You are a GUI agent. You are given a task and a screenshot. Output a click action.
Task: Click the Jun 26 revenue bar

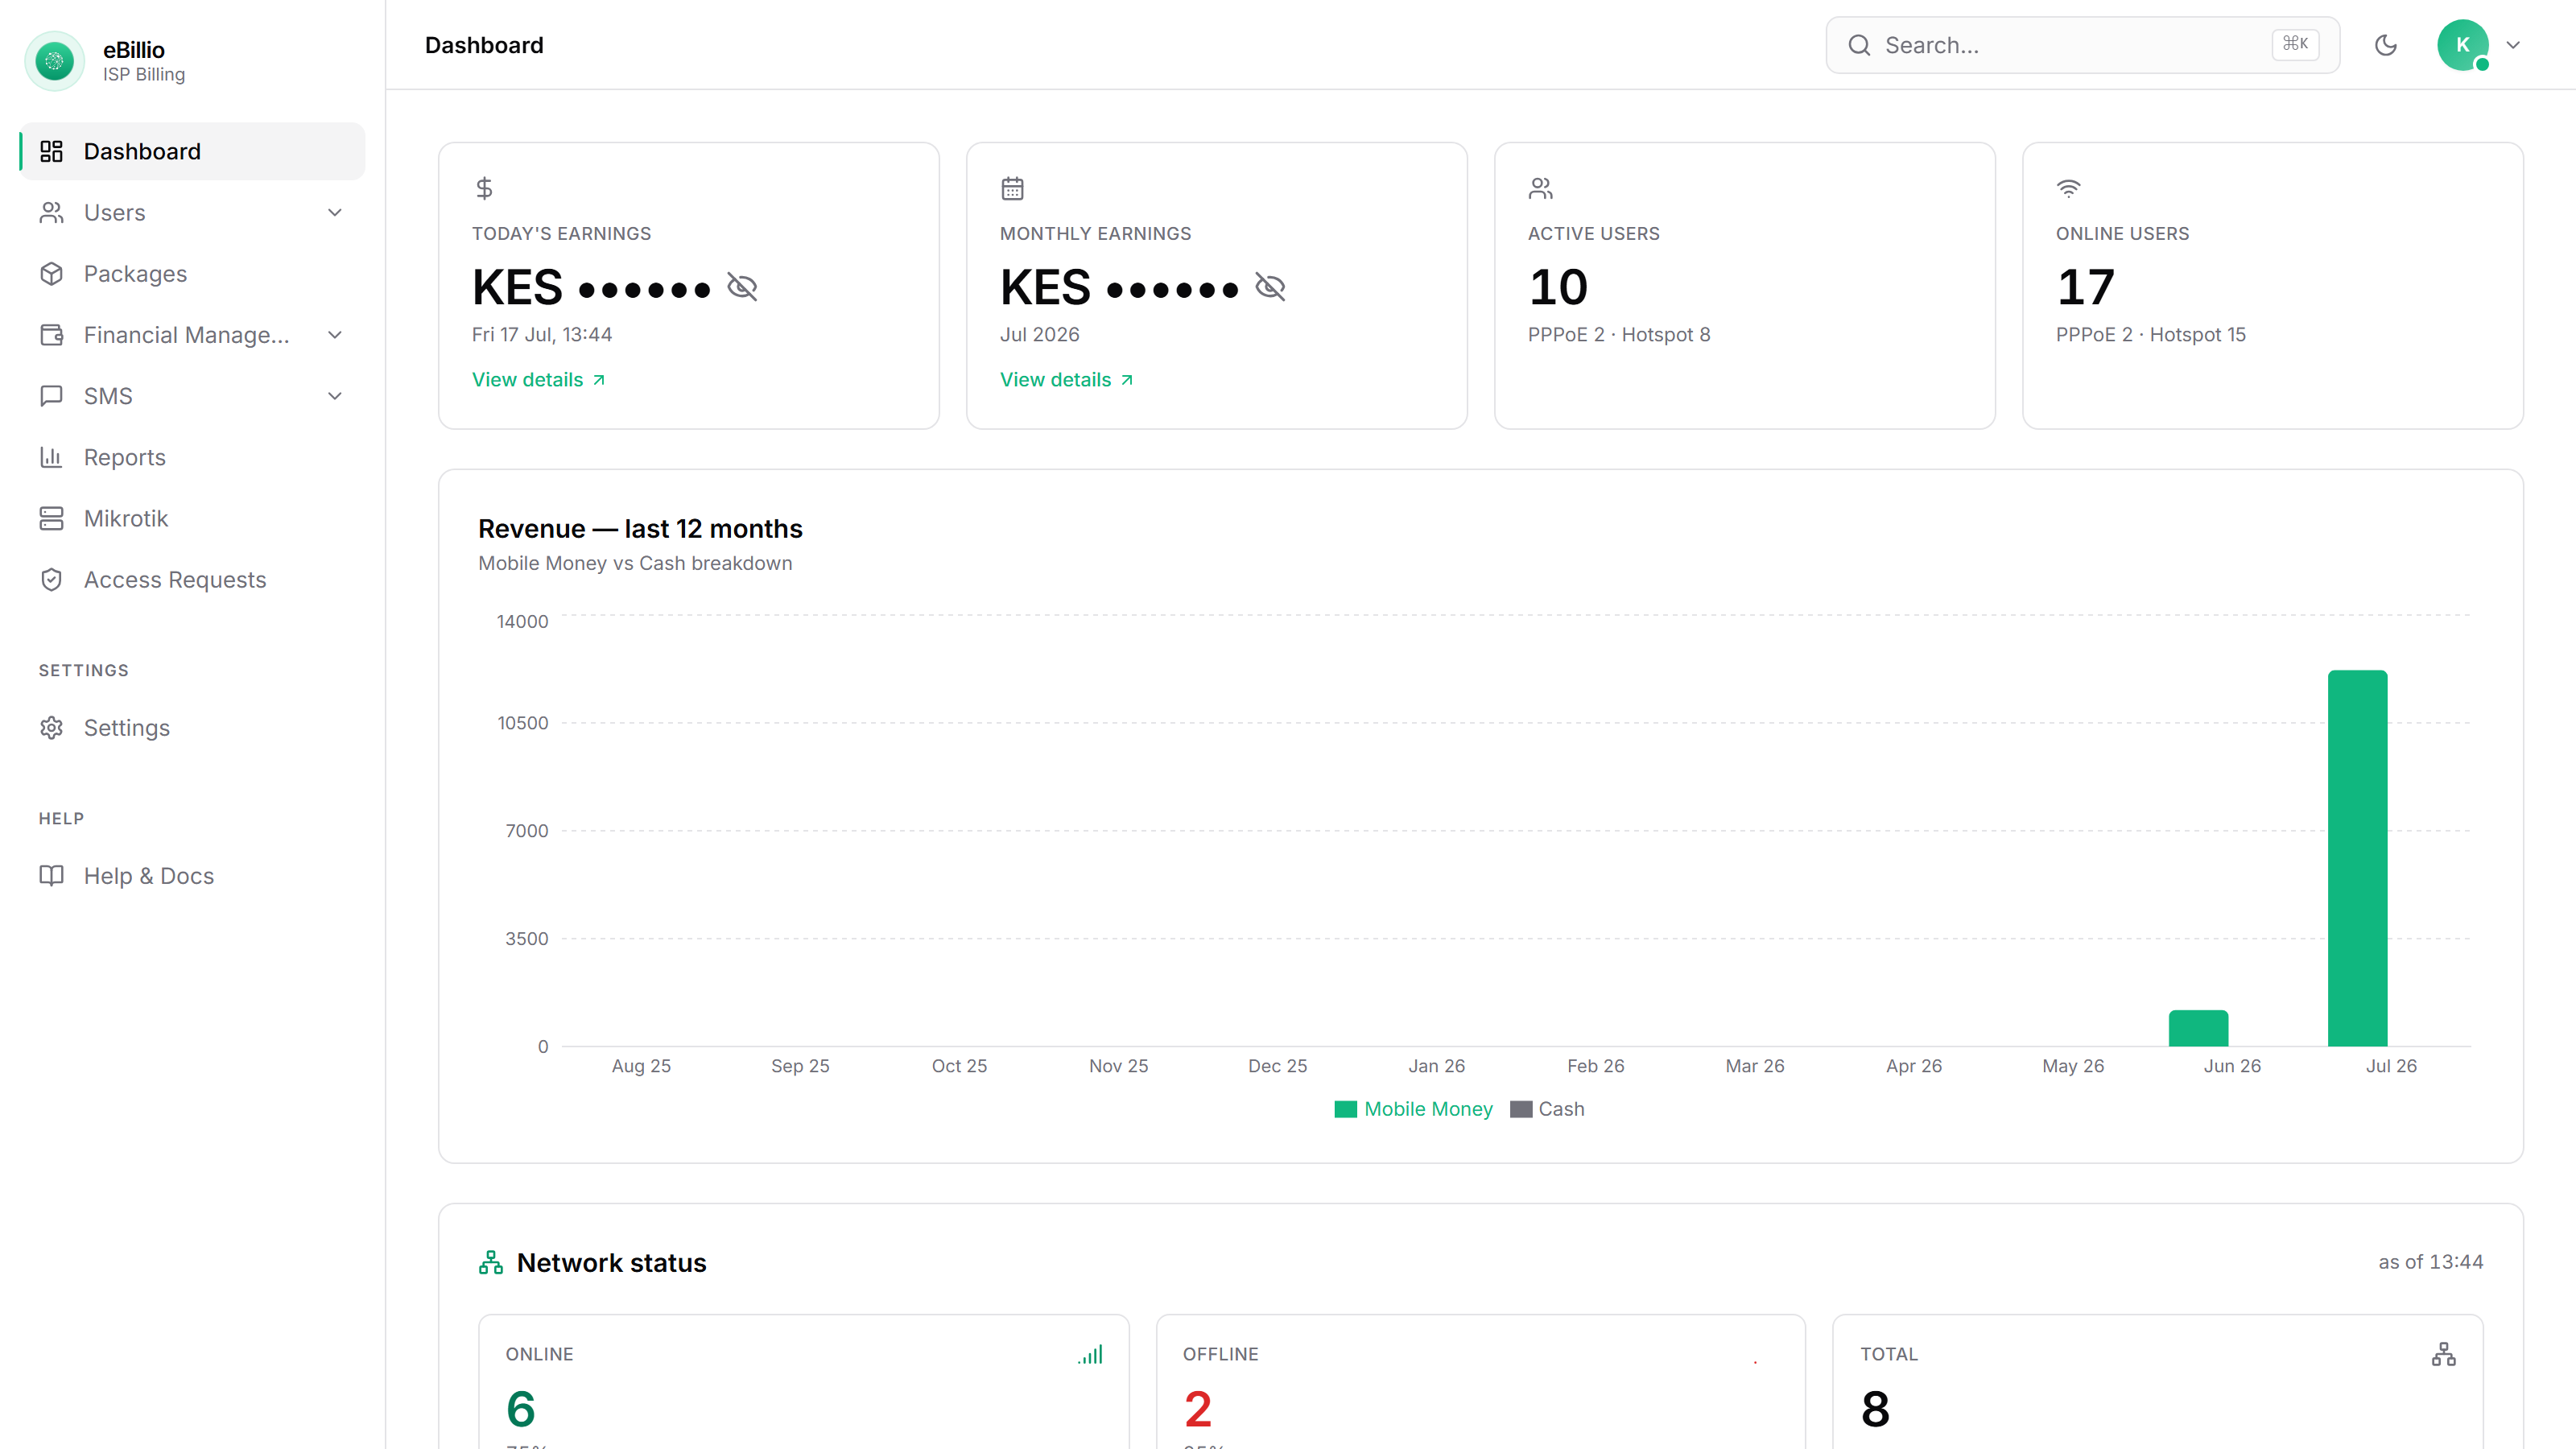pos(2198,1028)
